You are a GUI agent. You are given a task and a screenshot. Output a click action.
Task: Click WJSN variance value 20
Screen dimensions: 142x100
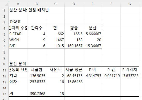point(92,40)
